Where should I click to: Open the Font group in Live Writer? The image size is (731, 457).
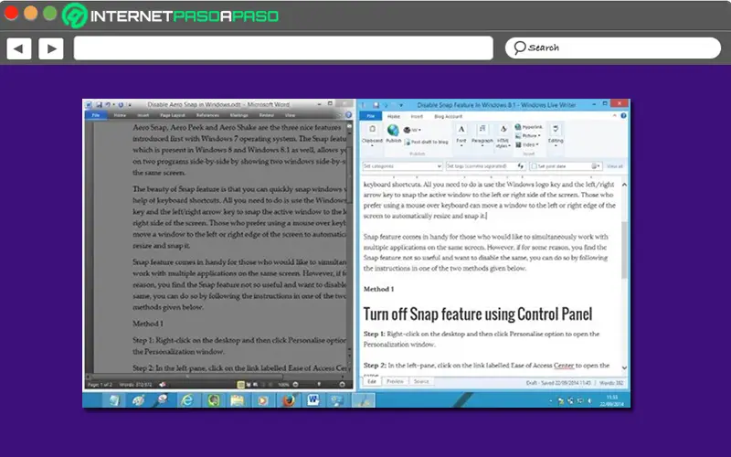pos(461,134)
